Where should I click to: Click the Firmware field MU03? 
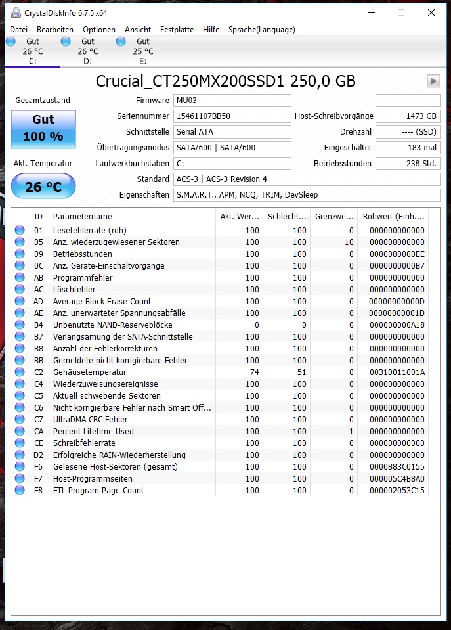tap(232, 101)
